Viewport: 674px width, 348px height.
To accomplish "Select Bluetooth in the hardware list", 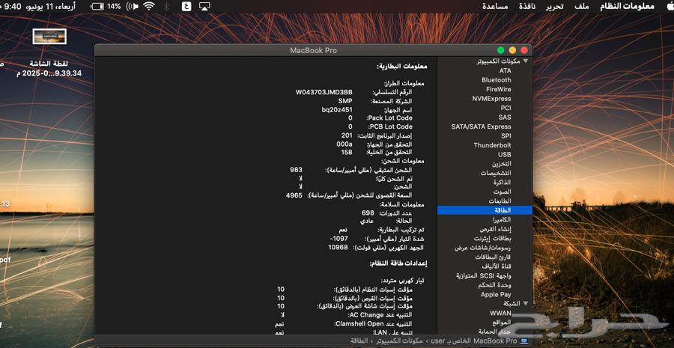I will [496, 80].
